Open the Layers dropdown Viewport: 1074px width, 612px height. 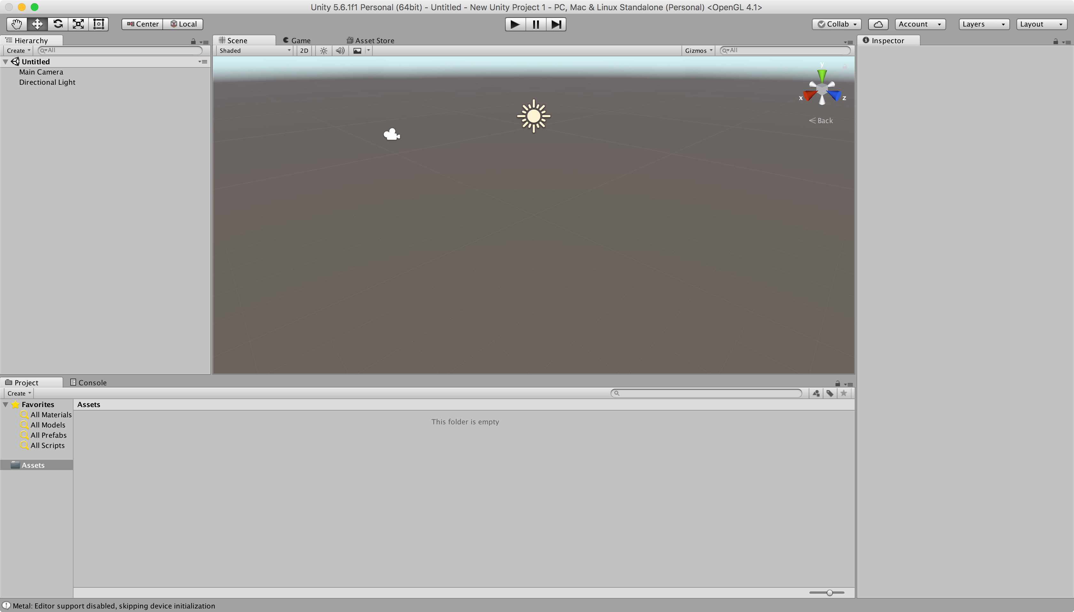(983, 24)
